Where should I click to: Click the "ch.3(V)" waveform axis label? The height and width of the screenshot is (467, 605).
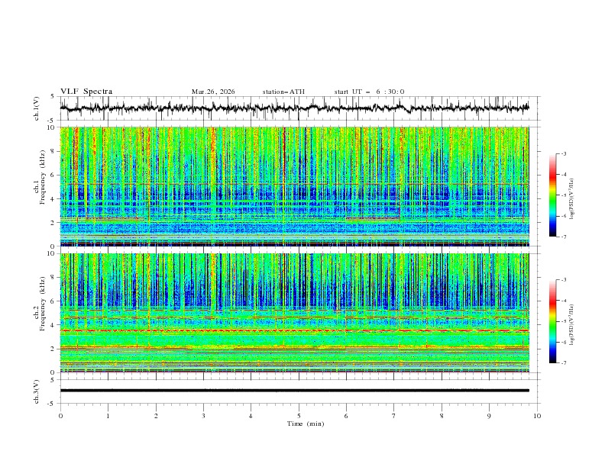37,391
